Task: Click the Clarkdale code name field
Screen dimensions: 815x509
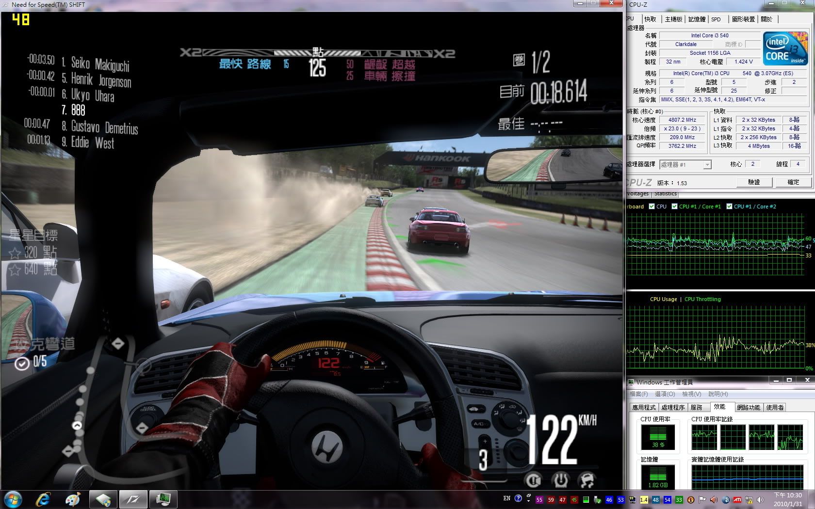Action: click(685, 44)
